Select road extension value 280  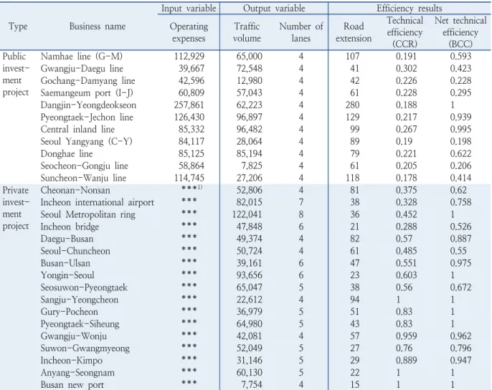tap(352, 105)
